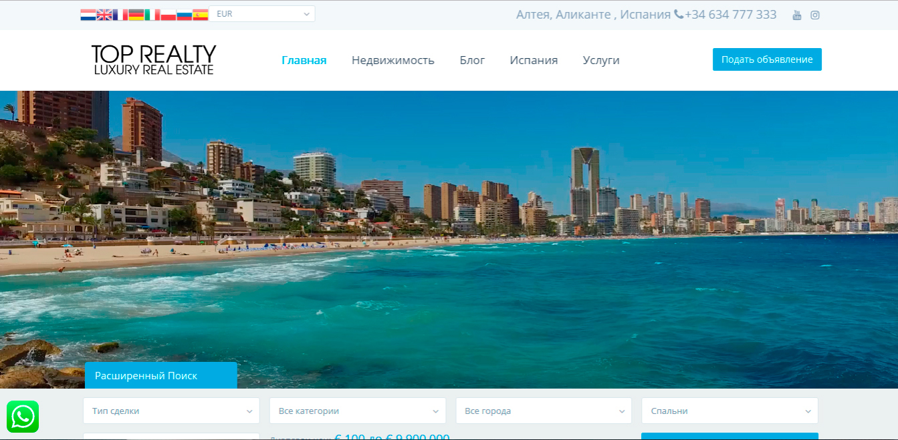The image size is (898, 440).
Task: Select the Spanish flag icon
Action: click(201, 15)
